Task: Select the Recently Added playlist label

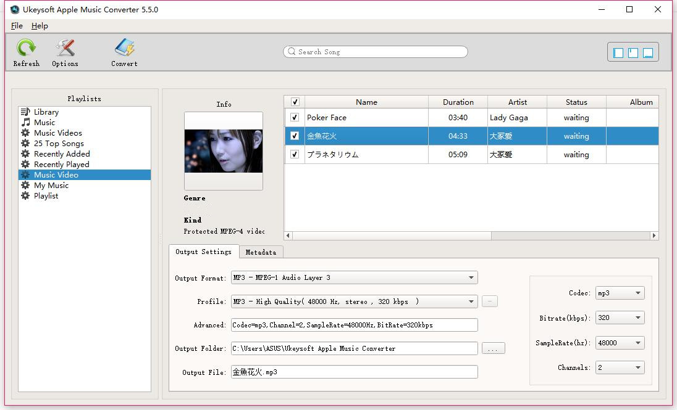Action: pyautogui.click(x=62, y=154)
